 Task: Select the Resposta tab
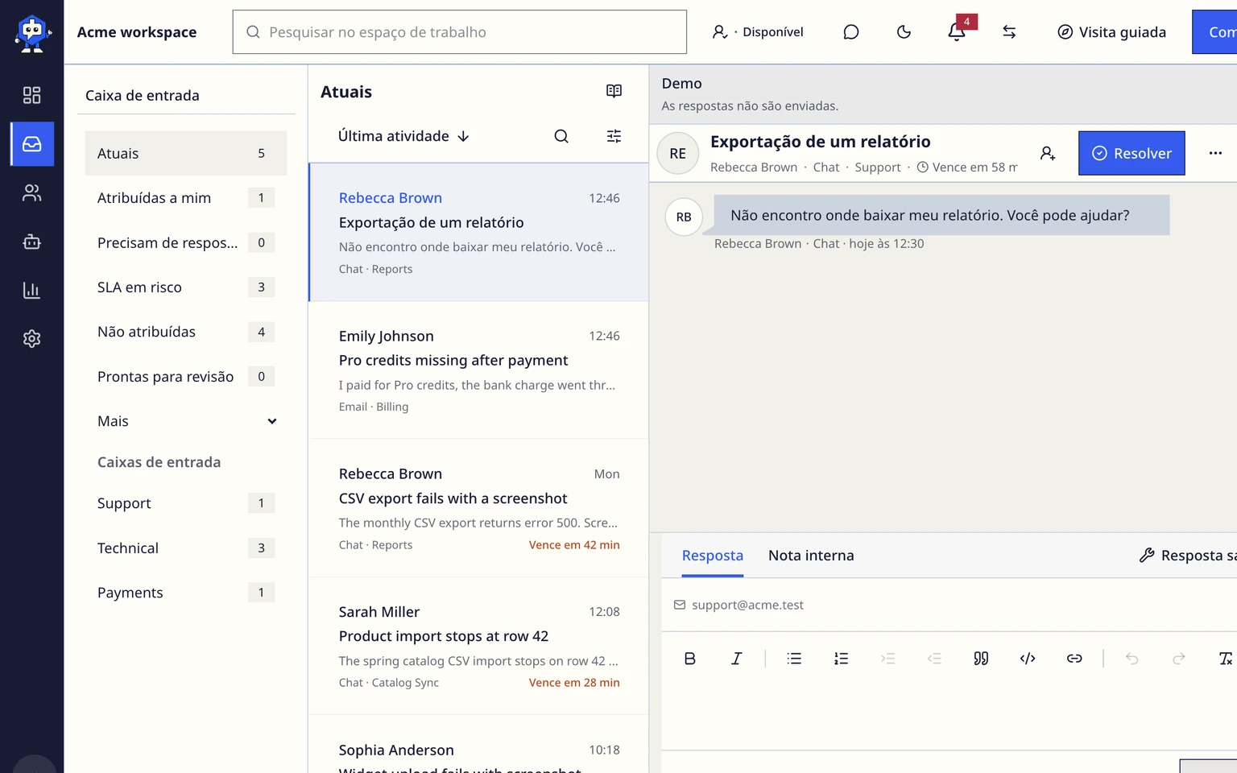(x=713, y=556)
